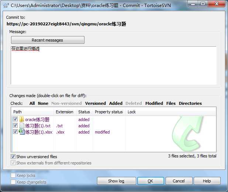Check All items link
This screenshot has width=228, height=192.
coord(32,103)
